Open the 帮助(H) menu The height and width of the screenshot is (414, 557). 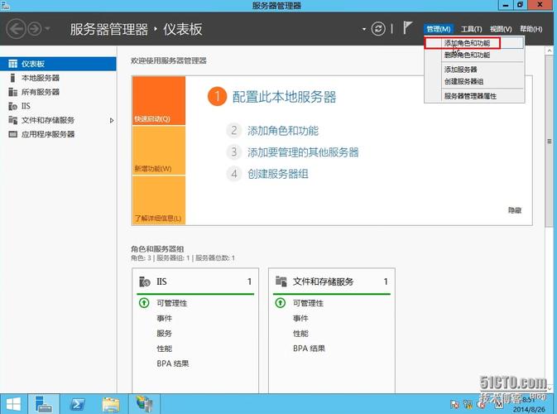point(531,29)
